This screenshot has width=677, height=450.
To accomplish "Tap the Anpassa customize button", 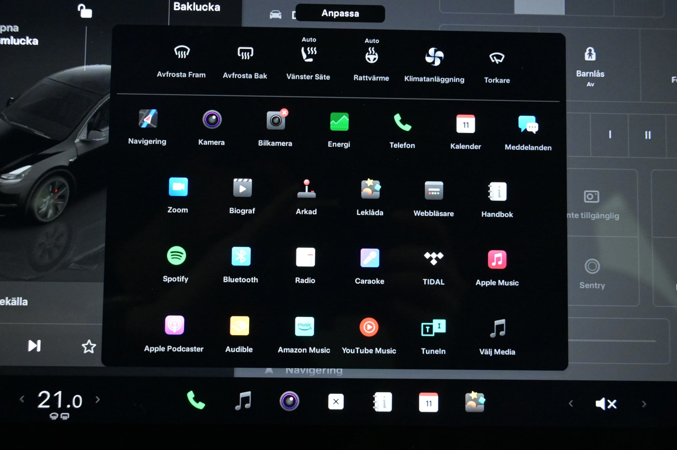I will [x=340, y=13].
